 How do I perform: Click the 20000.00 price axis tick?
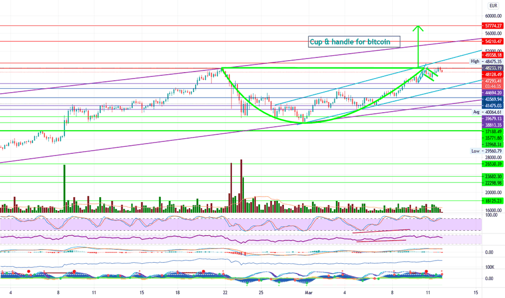pos(494,192)
